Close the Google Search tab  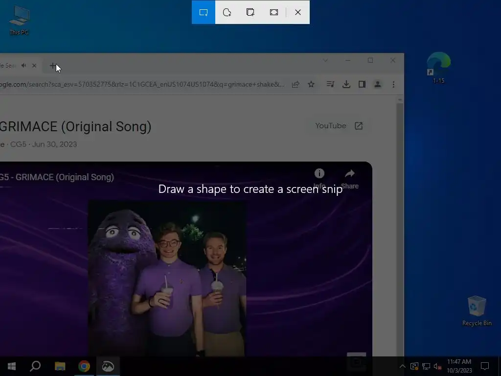34,66
